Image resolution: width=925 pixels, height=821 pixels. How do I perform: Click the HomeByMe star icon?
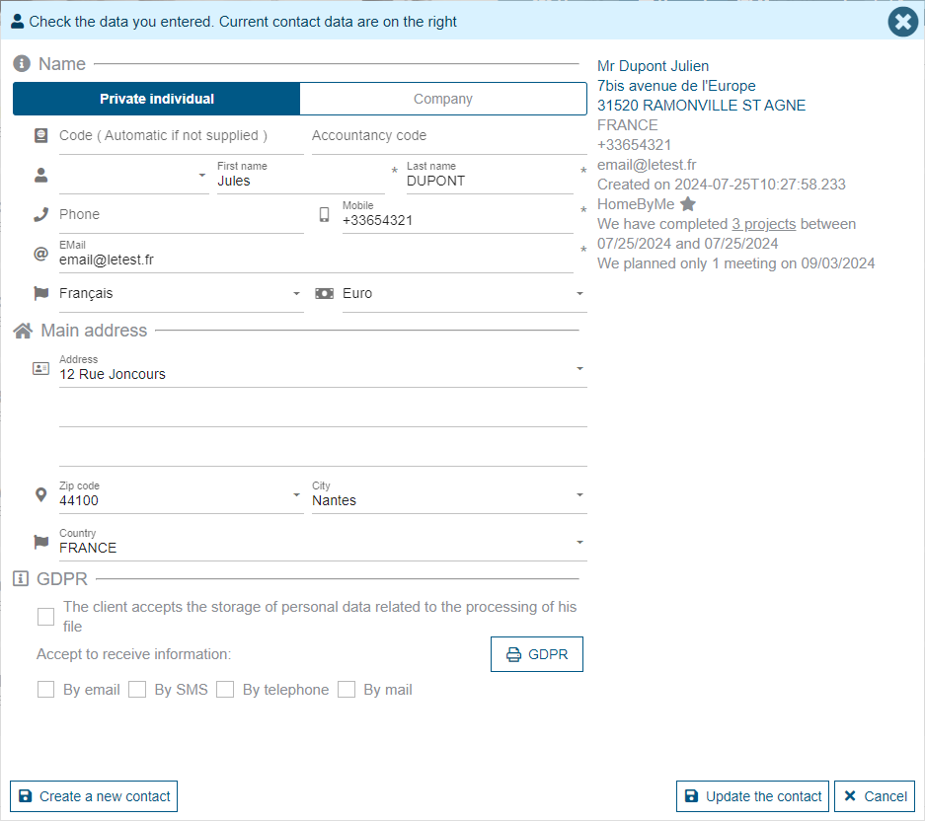(688, 204)
